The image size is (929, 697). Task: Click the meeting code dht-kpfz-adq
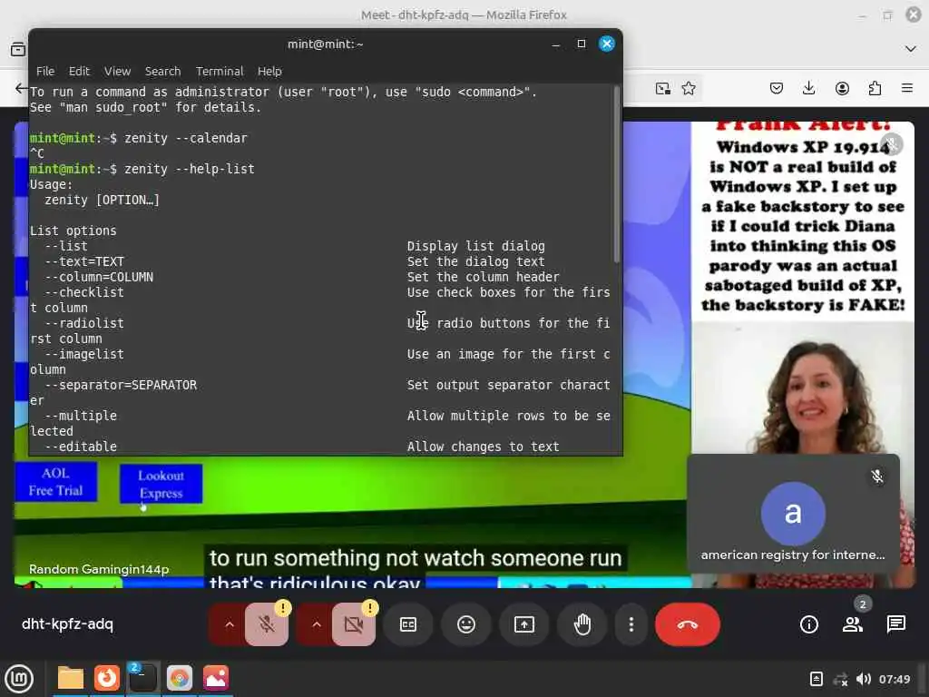pos(67,624)
